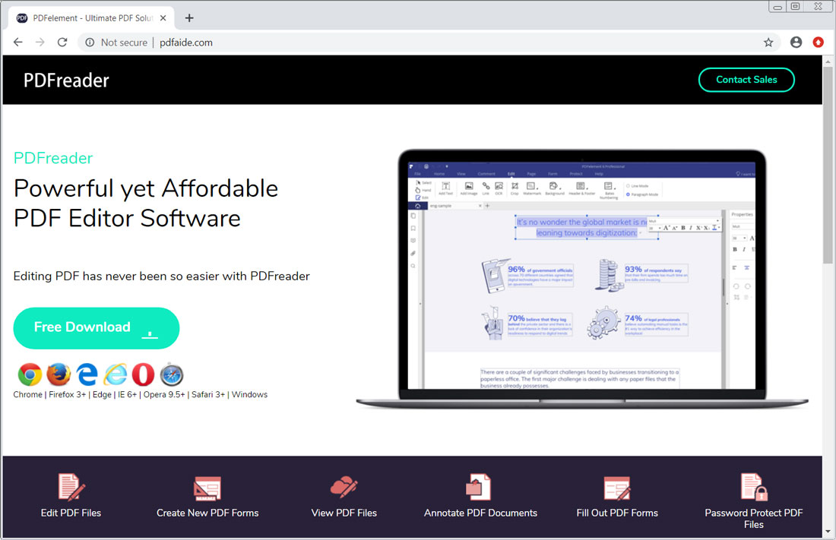Screen dimensions: 836x540
Task: Click the PDFreader logo in the header
Action: click(x=66, y=80)
